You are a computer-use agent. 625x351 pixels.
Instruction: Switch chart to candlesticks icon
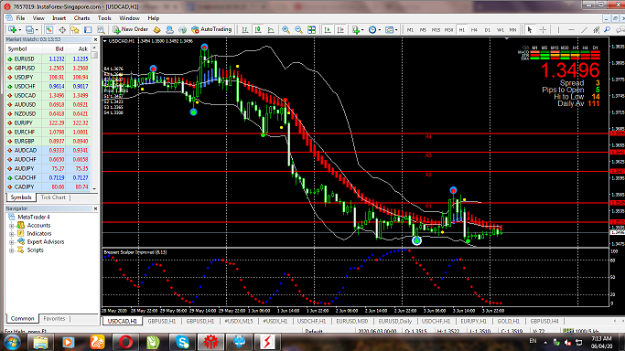coord(258,30)
